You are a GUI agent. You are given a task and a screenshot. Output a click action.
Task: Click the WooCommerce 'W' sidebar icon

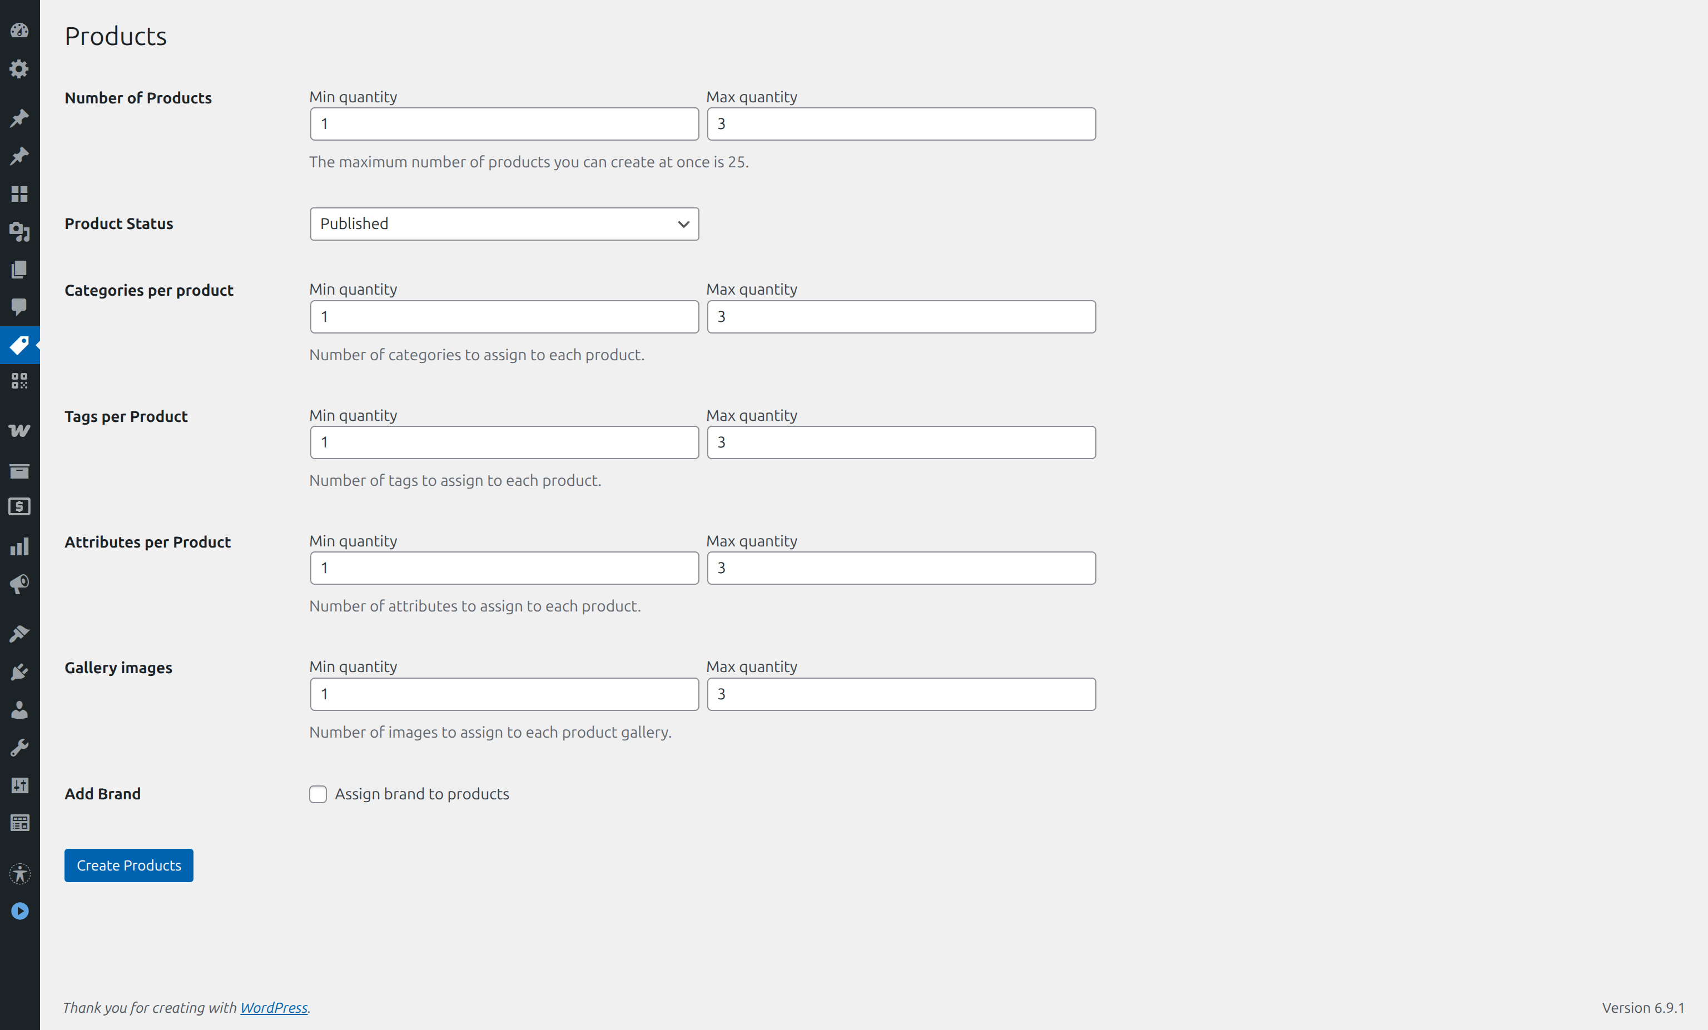[19, 430]
